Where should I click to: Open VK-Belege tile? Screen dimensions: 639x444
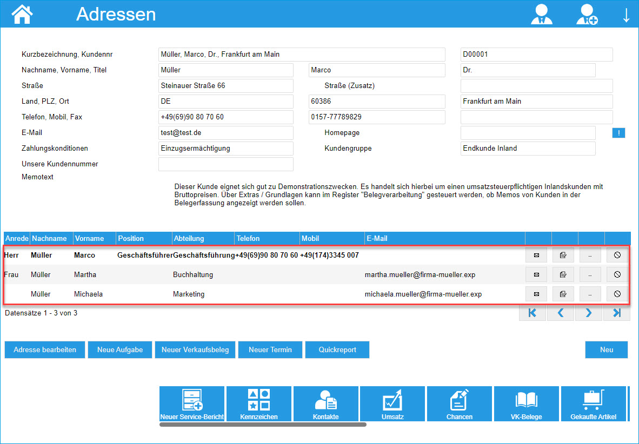(526, 403)
